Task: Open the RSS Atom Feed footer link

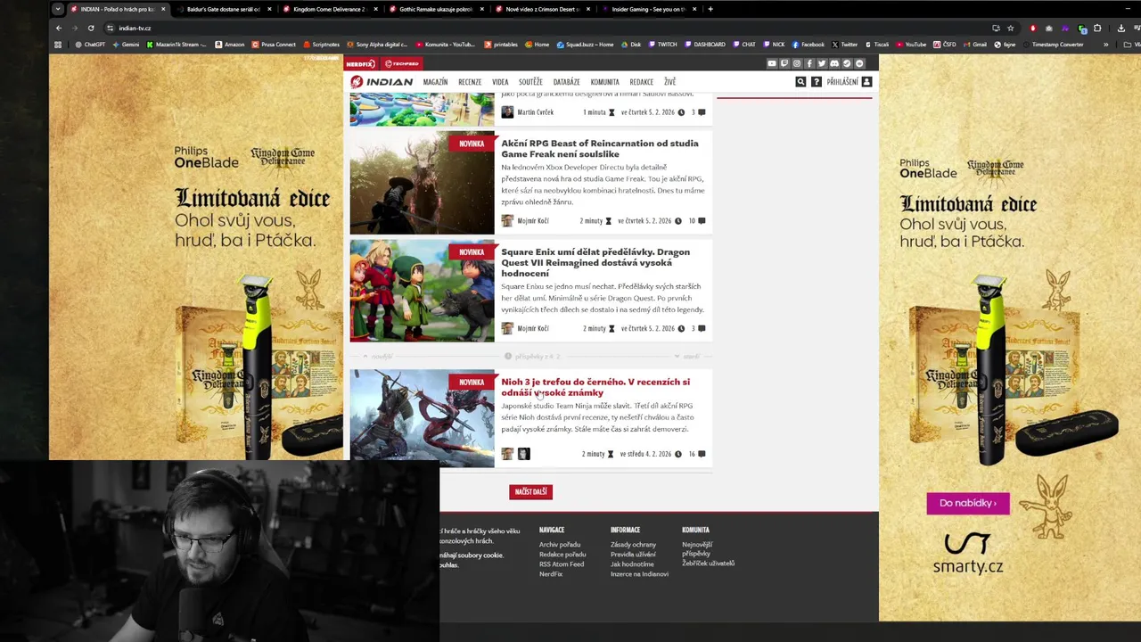Action: tap(562, 564)
